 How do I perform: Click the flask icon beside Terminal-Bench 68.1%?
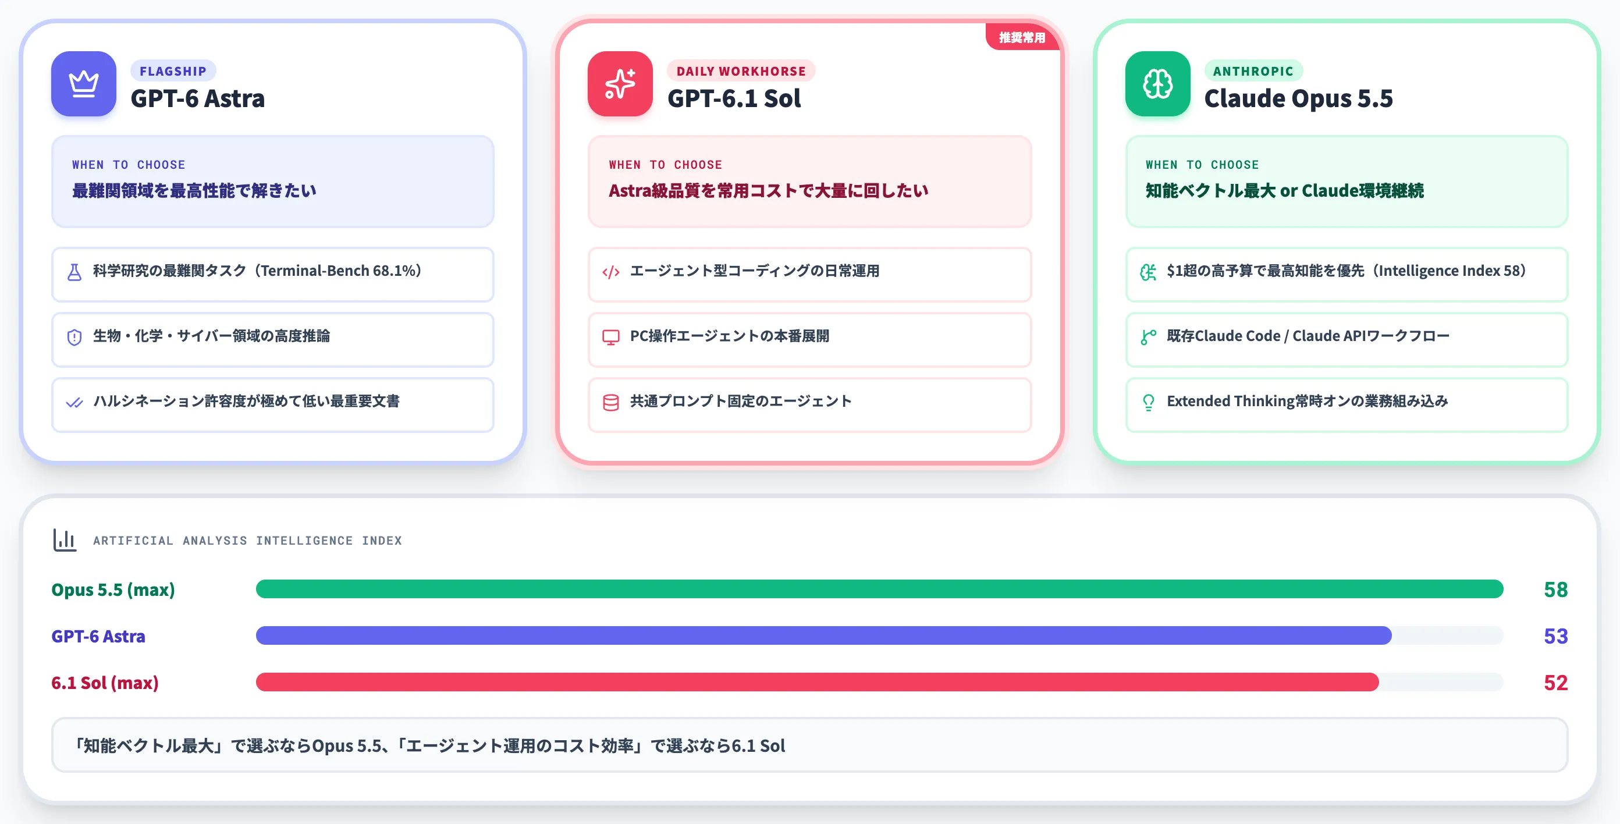pos(74,272)
